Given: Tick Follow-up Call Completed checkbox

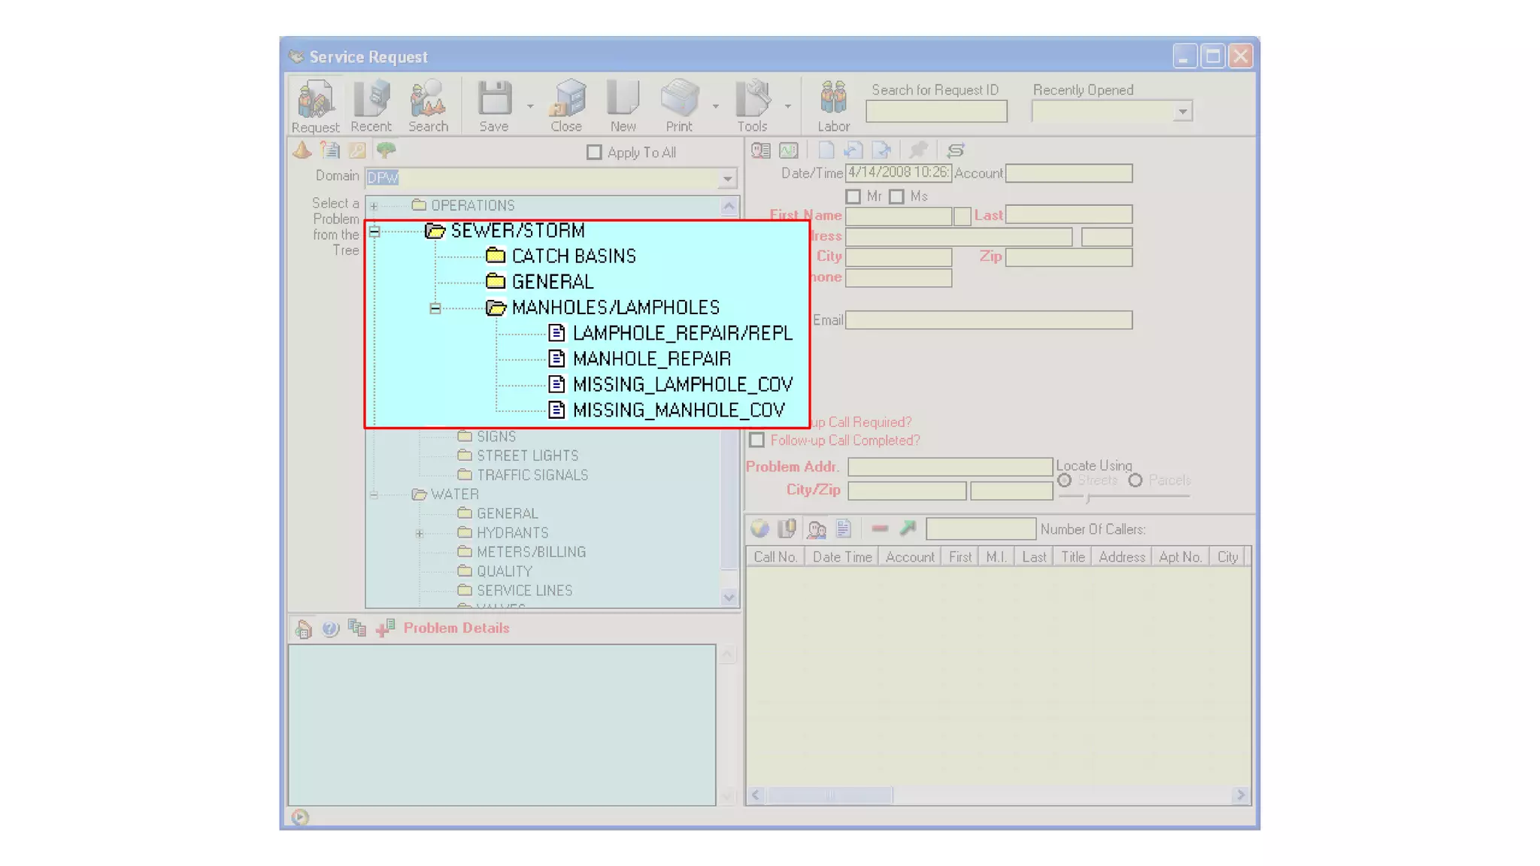Looking at the screenshot, I should [x=756, y=441].
